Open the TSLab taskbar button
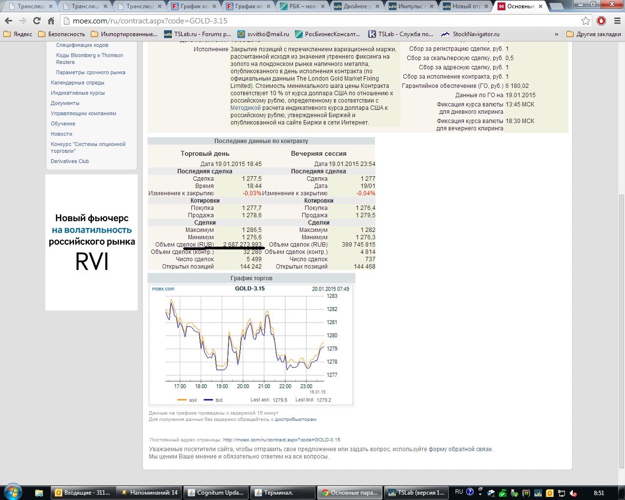The image size is (625, 500). click(x=416, y=493)
